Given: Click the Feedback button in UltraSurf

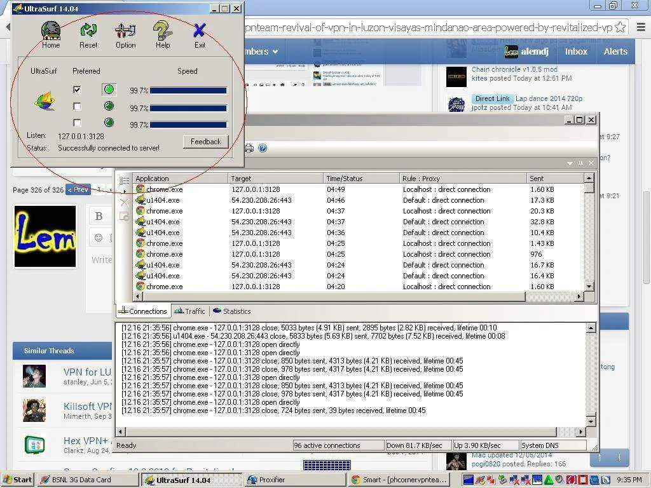Looking at the screenshot, I should (x=205, y=142).
